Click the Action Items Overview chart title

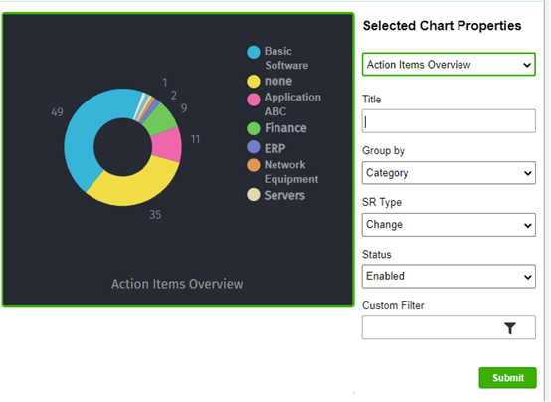(x=177, y=284)
